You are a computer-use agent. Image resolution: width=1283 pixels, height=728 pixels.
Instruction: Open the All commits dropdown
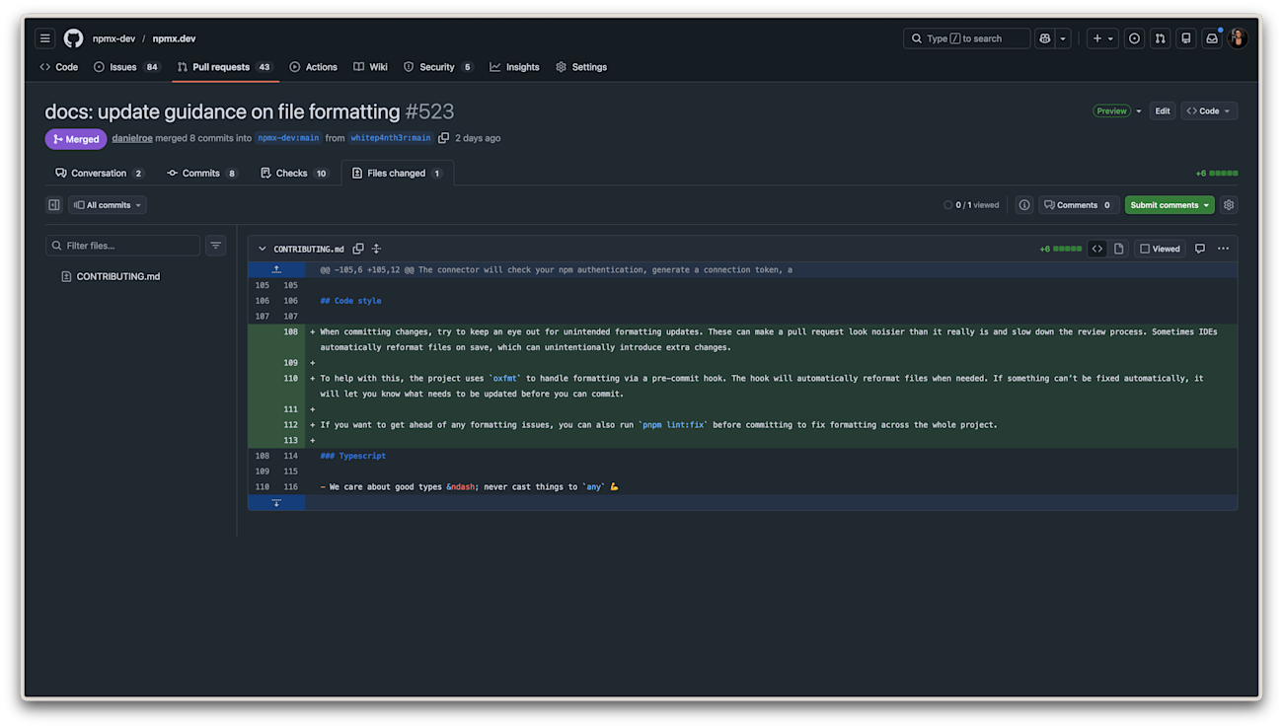pos(108,205)
